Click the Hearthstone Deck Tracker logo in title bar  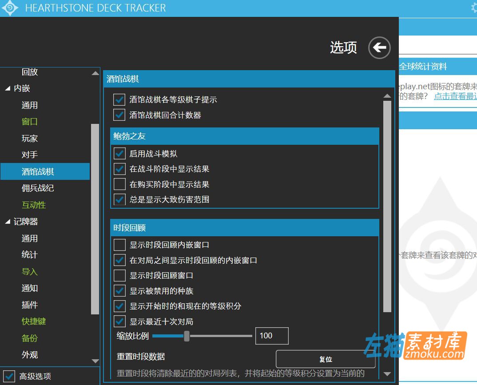pyautogui.click(x=10, y=8)
